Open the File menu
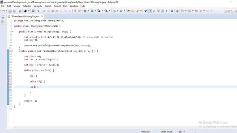 click(x=3, y=6)
